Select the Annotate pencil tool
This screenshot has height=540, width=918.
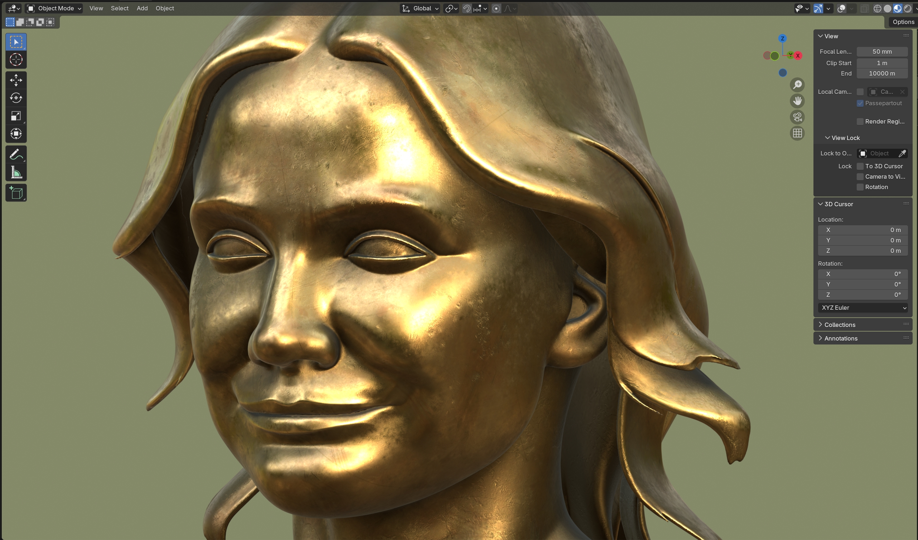coord(16,154)
